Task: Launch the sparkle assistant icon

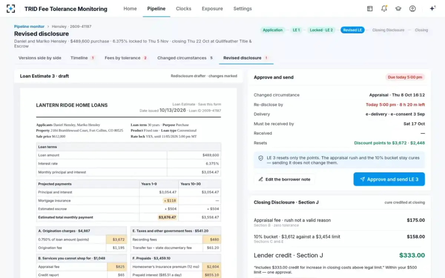Action: click(432, 9)
